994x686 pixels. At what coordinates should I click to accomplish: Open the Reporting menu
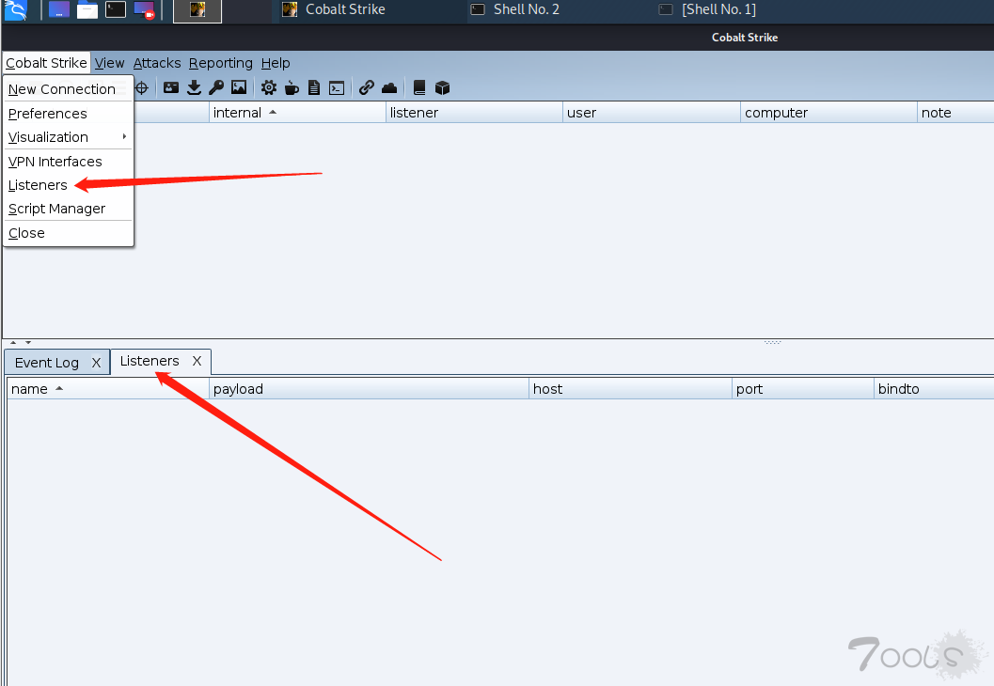coord(221,63)
